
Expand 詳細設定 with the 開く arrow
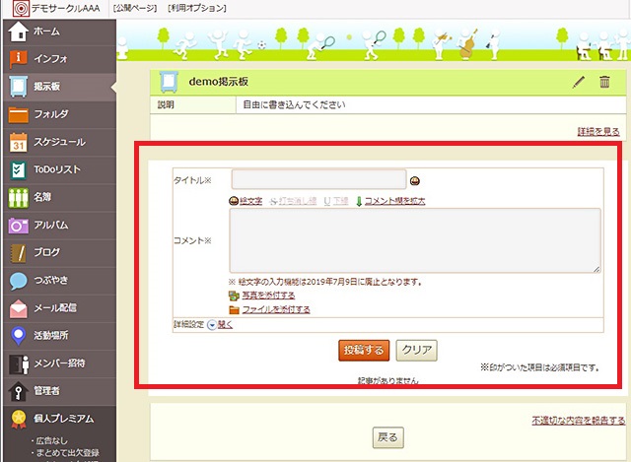point(219,324)
